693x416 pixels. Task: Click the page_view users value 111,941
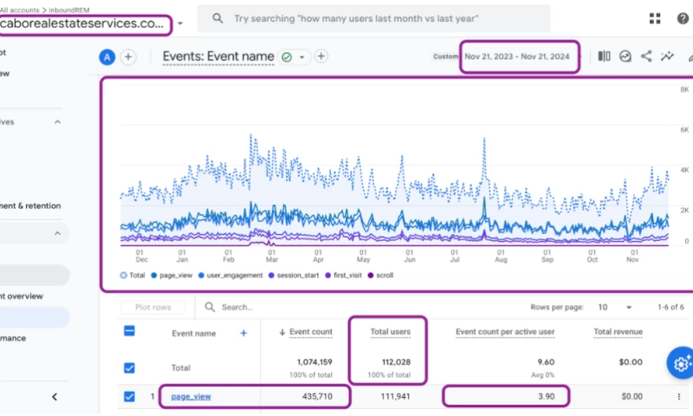click(395, 397)
